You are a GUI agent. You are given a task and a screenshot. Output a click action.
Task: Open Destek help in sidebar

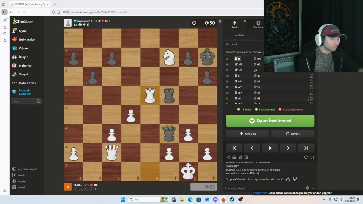(x=19, y=187)
